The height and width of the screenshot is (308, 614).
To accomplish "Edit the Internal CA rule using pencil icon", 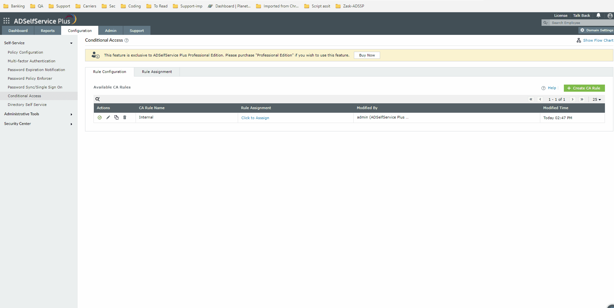I will pos(108,118).
